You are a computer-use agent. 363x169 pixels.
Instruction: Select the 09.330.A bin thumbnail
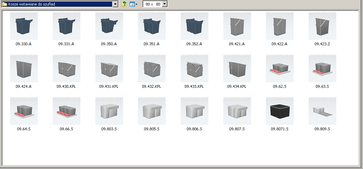click(x=24, y=26)
